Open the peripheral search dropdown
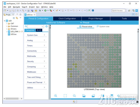Screen dimensions: 140x107 (42, 26)
